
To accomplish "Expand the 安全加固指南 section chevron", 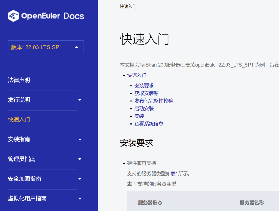I will pos(80,179).
